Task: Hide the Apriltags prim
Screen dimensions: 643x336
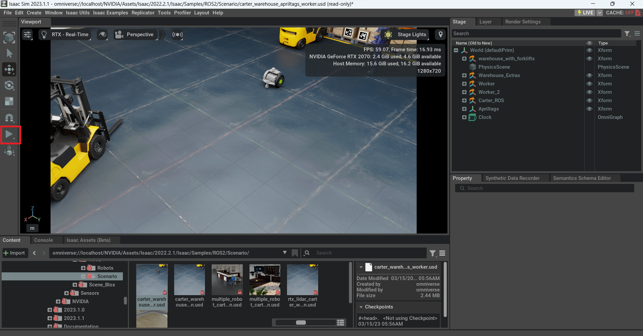Action: point(589,109)
